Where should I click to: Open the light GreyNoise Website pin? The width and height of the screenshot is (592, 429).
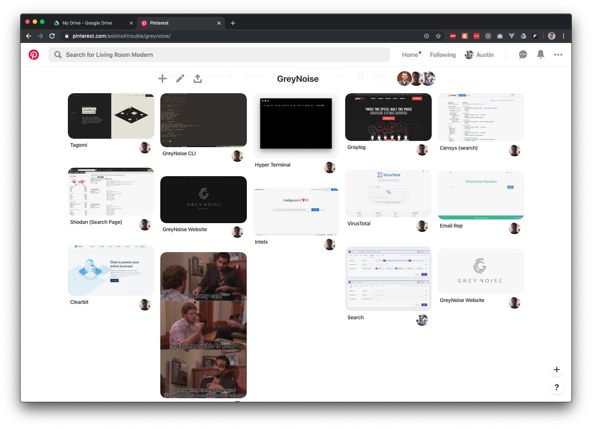click(481, 271)
